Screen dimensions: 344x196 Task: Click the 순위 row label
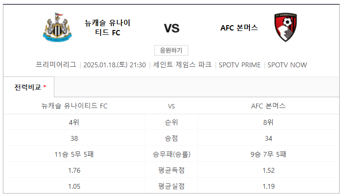171,122
